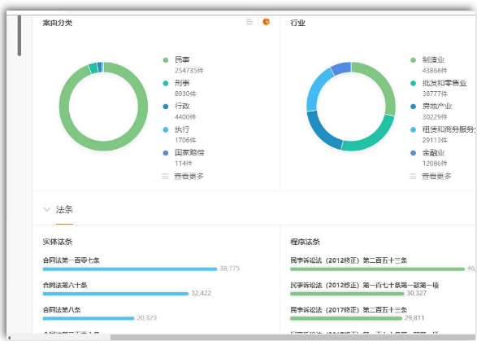Click the 查看更多 list icon under 案由分类
The image size is (477, 341).
(x=165, y=176)
